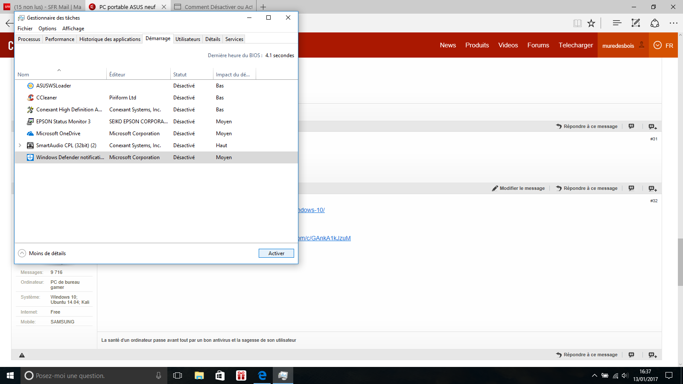Image resolution: width=683 pixels, height=384 pixels.
Task: Click the SmartAudio CPL icon
Action: [30, 145]
